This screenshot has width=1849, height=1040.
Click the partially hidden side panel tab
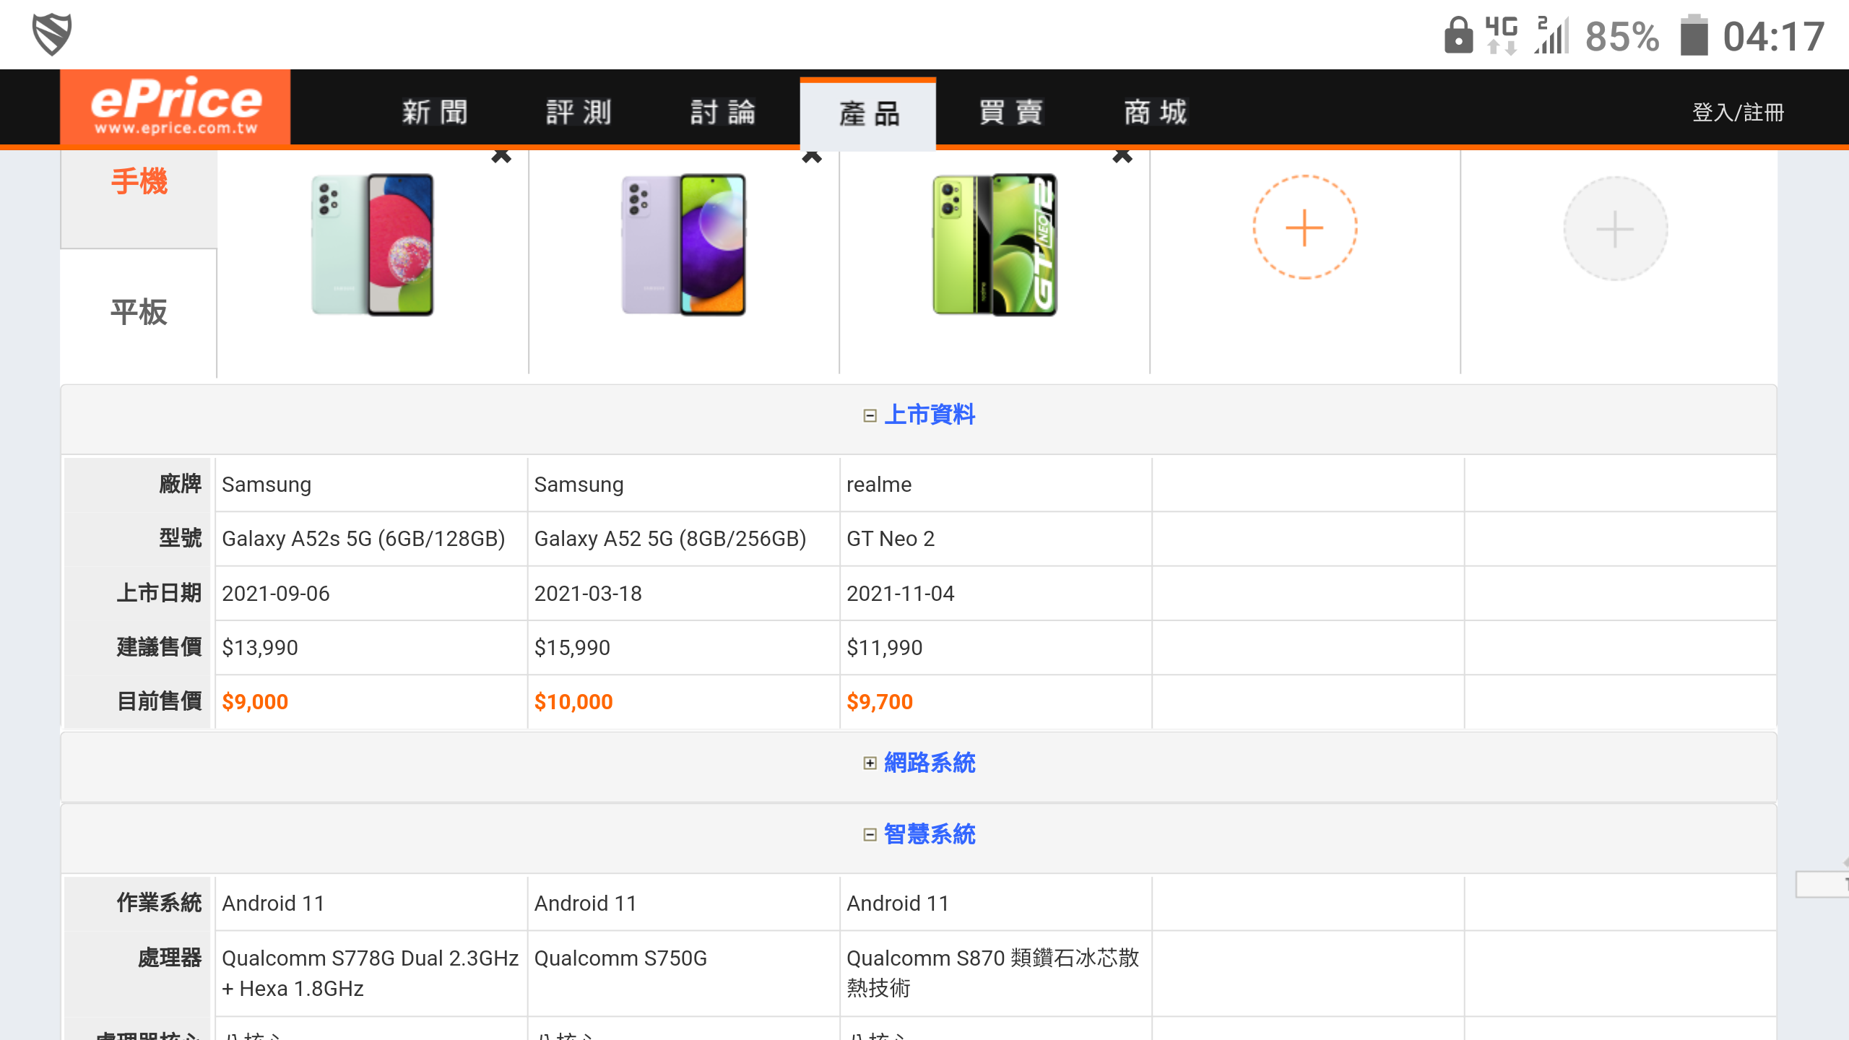pos(1823,884)
